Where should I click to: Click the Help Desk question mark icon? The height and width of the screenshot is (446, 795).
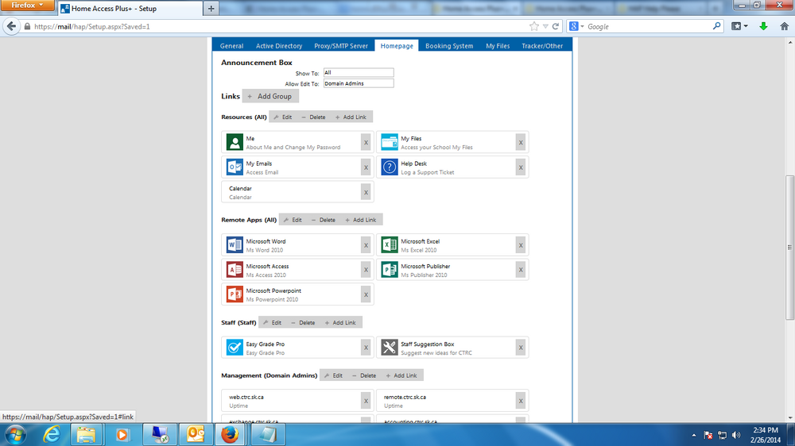[390, 167]
